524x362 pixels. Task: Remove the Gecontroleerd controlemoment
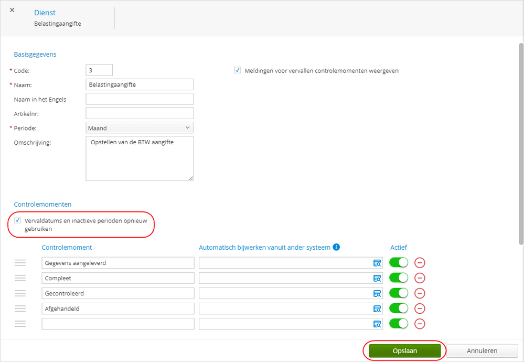tap(420, 293)
